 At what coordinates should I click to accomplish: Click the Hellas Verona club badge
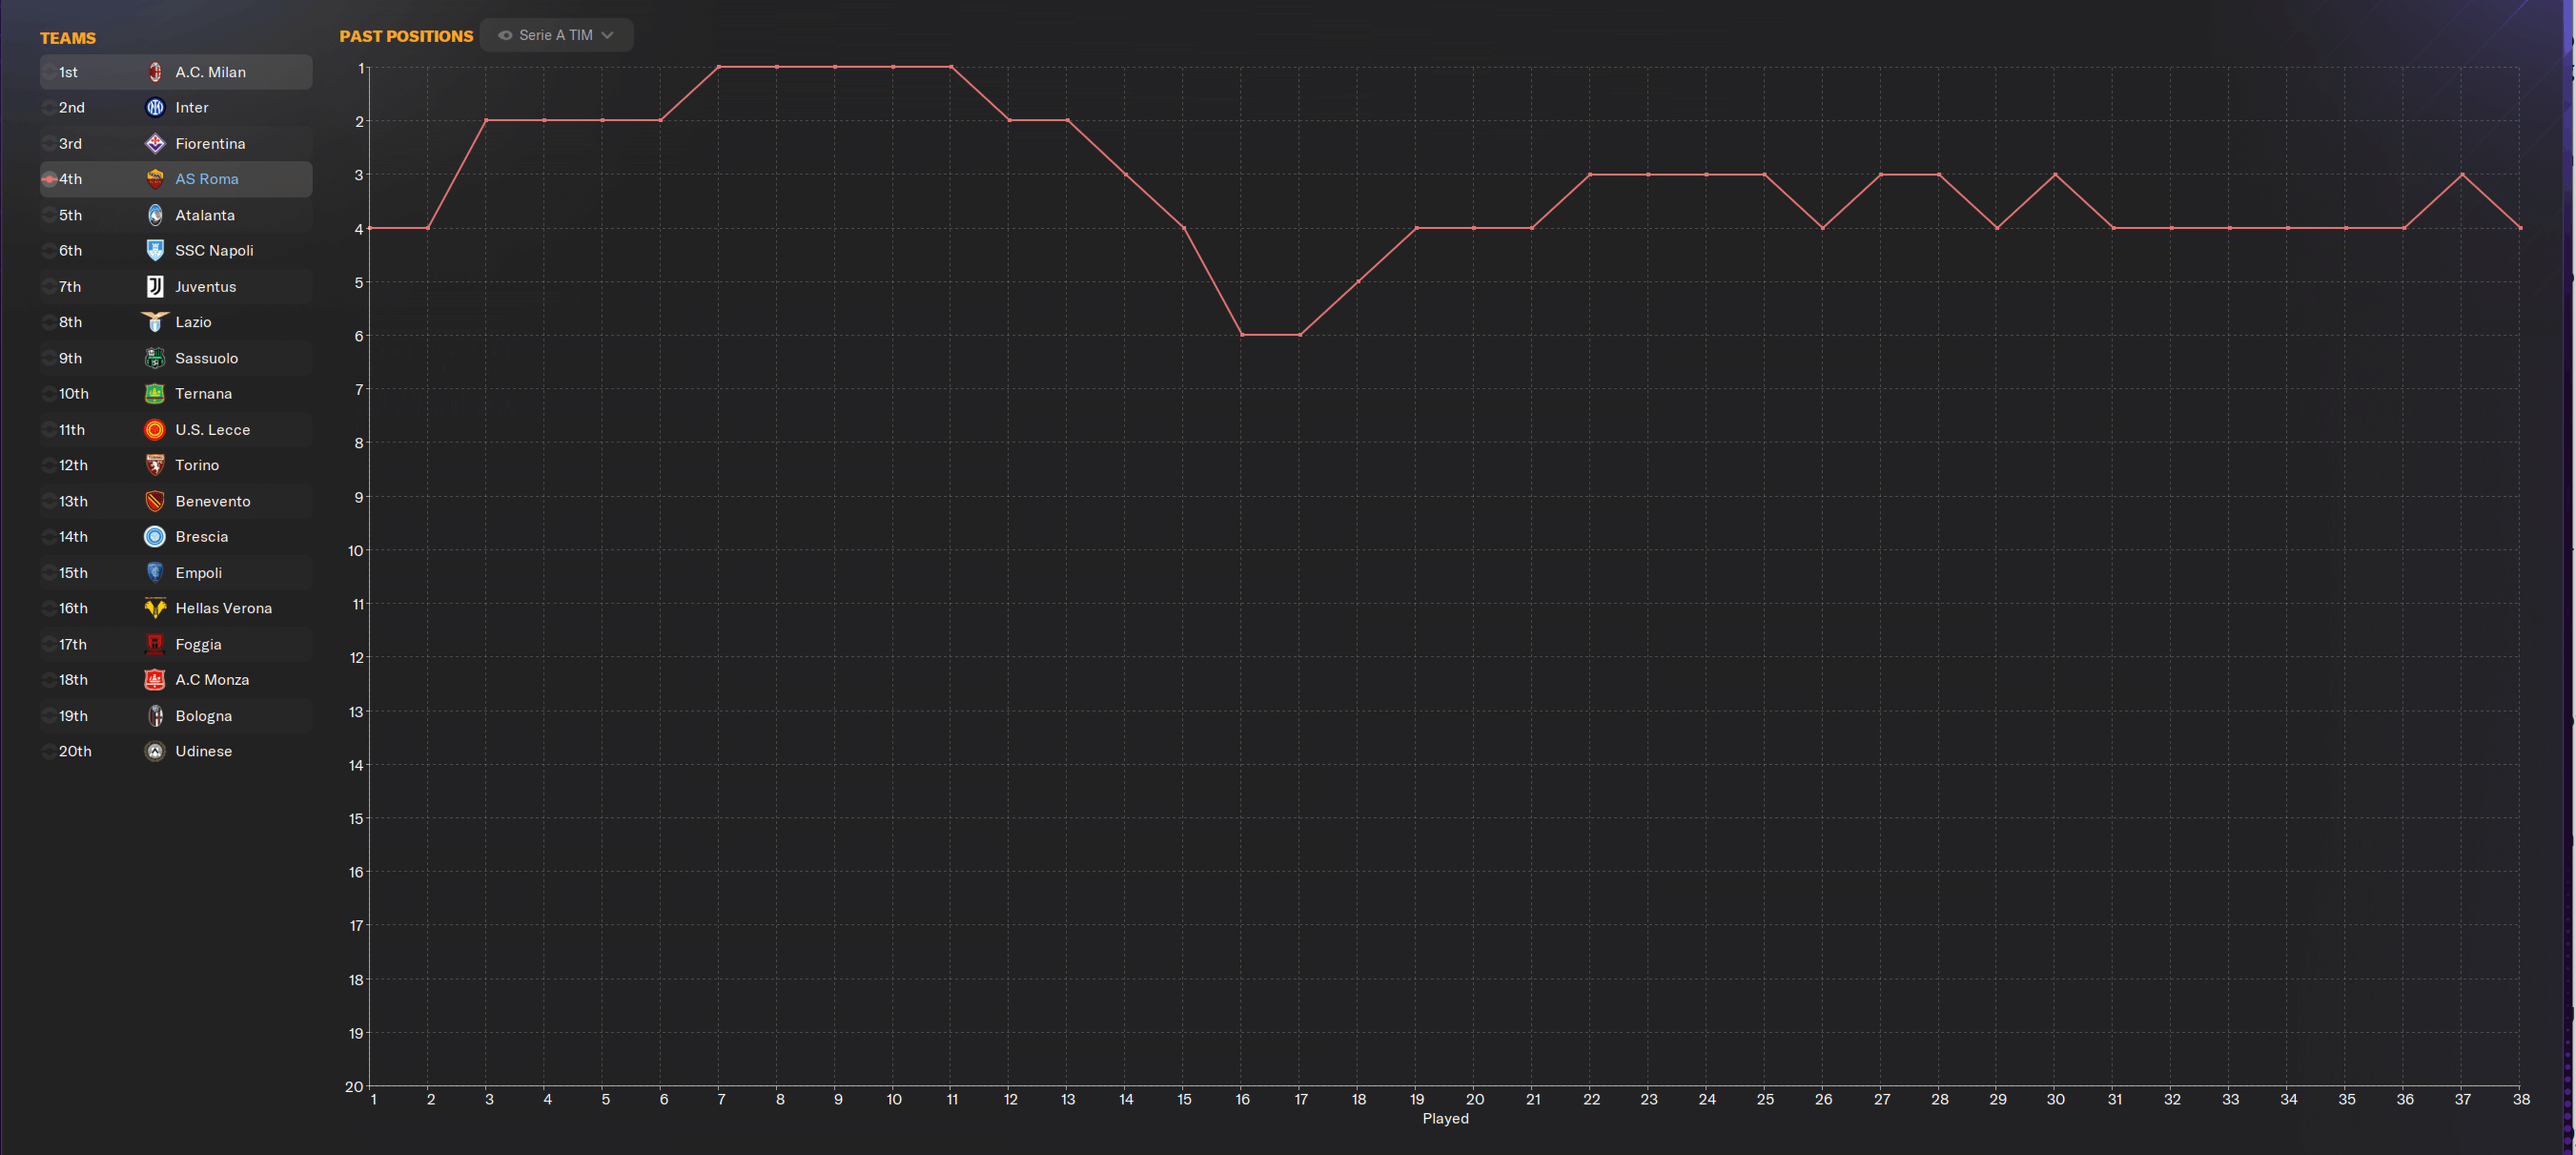pyautogui.click(x=155, y=609)
